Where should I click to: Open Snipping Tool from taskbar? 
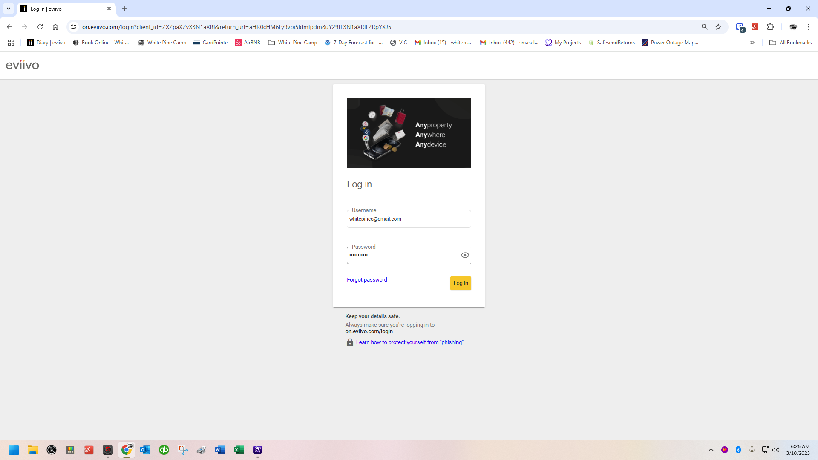183,450
